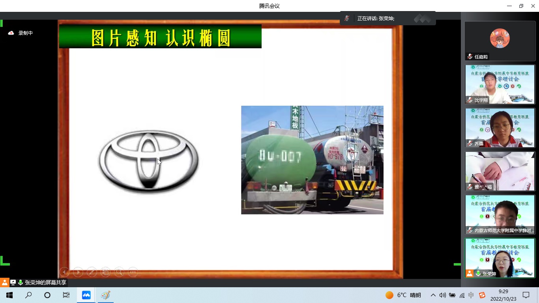Minimize the 腾讯会议 window
The image size is (539, 303).
pos(509,6)
